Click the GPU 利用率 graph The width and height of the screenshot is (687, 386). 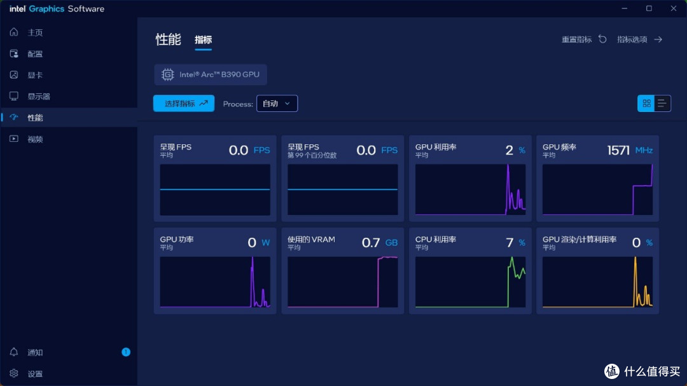tap(470, 190)
